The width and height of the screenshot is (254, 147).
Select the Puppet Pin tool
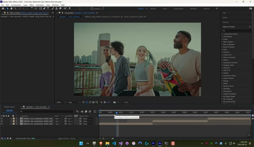pos(70,9)
